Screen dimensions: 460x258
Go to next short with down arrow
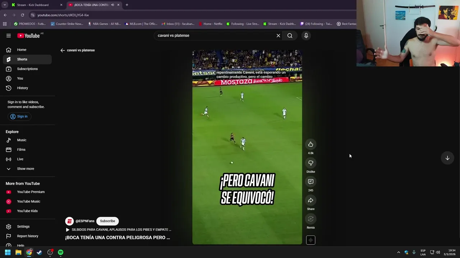pyautogui.click(x=447, y=158)
